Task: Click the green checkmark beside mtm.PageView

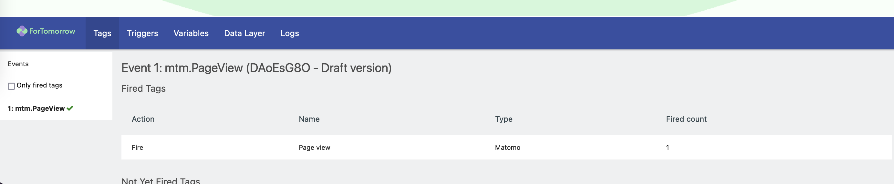Action: [x=70, y=108]
